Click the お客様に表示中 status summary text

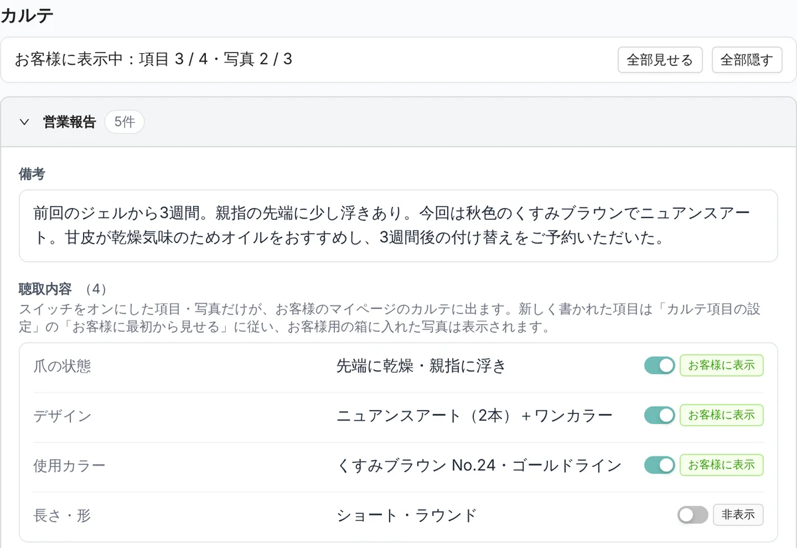click(x=153, y=60)
